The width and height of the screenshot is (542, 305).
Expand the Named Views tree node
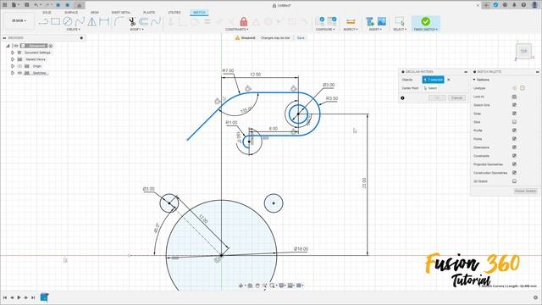click(13, 59)
